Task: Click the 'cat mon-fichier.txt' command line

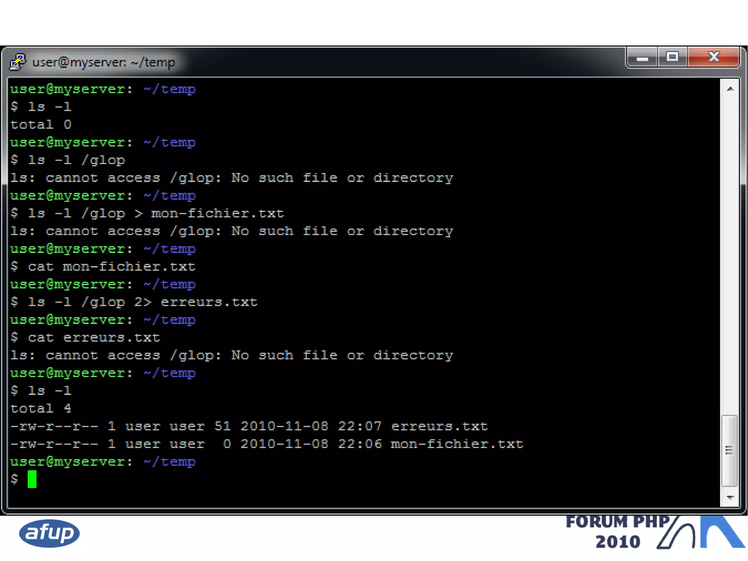Action: [111, 267]
